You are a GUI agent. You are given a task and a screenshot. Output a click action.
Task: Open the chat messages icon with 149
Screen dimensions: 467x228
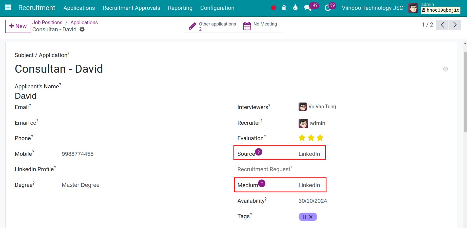click(308, 8)
